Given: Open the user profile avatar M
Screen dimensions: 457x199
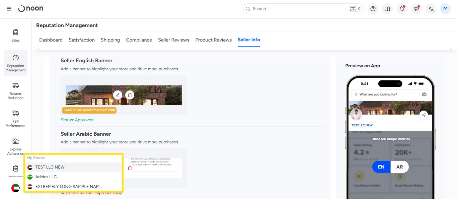Looking at the screenshot, I should [445, 9].
